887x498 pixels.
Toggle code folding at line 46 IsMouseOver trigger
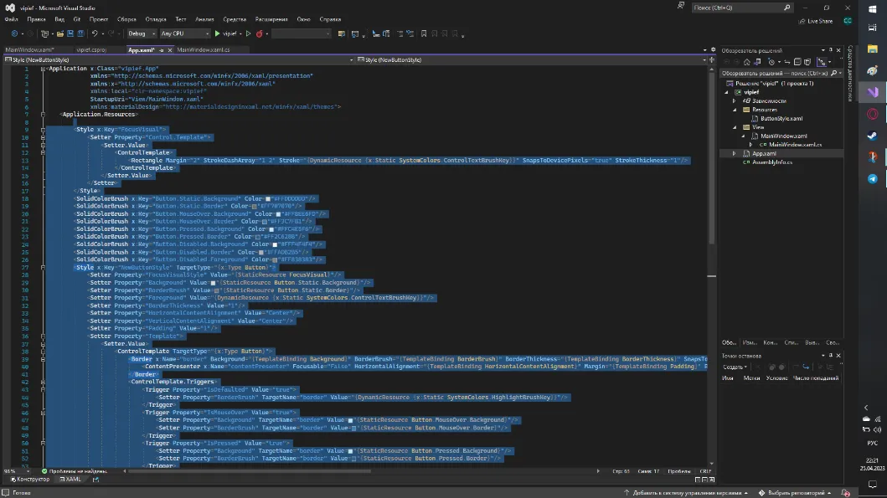click(x=43, y=413)
